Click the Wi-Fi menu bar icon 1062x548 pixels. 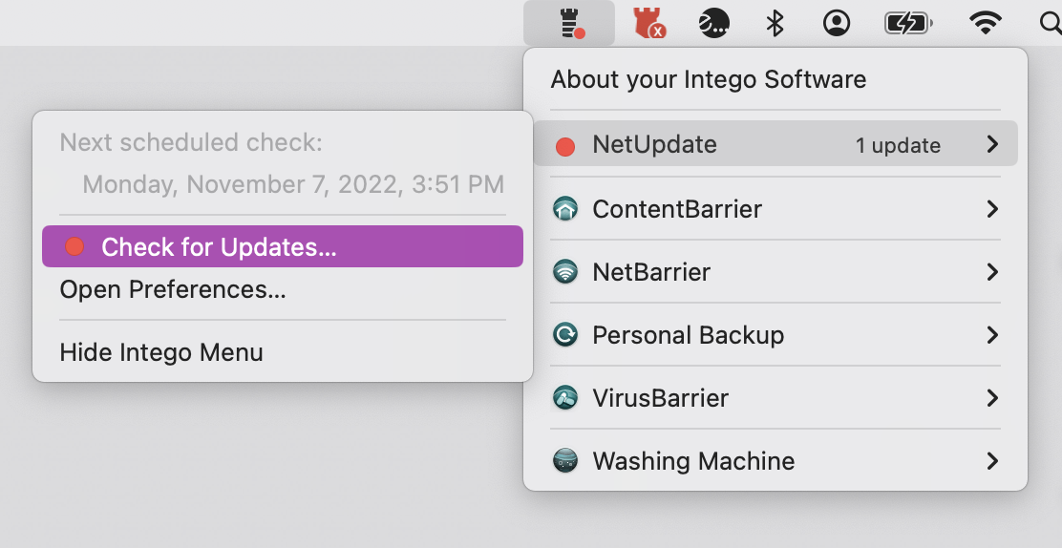tap(986, 24)
